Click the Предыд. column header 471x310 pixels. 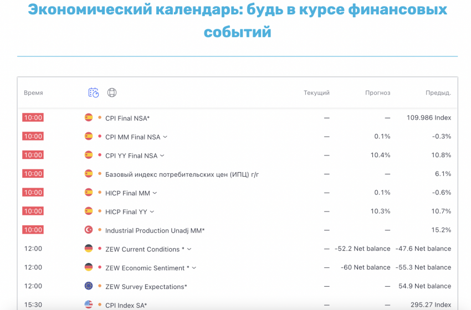(x=438, y=93)
